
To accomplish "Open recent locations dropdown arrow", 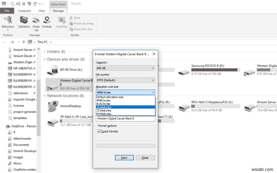I will [x=18, y=42].
